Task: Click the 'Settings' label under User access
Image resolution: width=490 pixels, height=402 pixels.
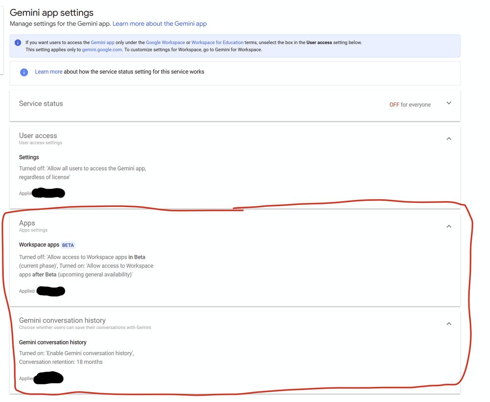Action: [x=29, y=157]
